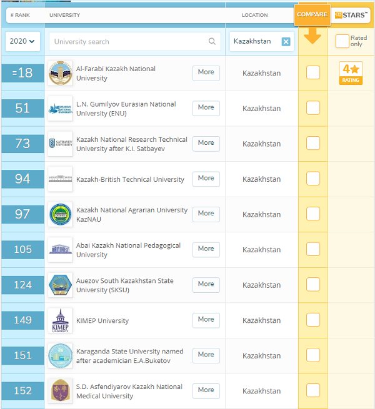Click More for KIMEP University

[x=206, y=320]
